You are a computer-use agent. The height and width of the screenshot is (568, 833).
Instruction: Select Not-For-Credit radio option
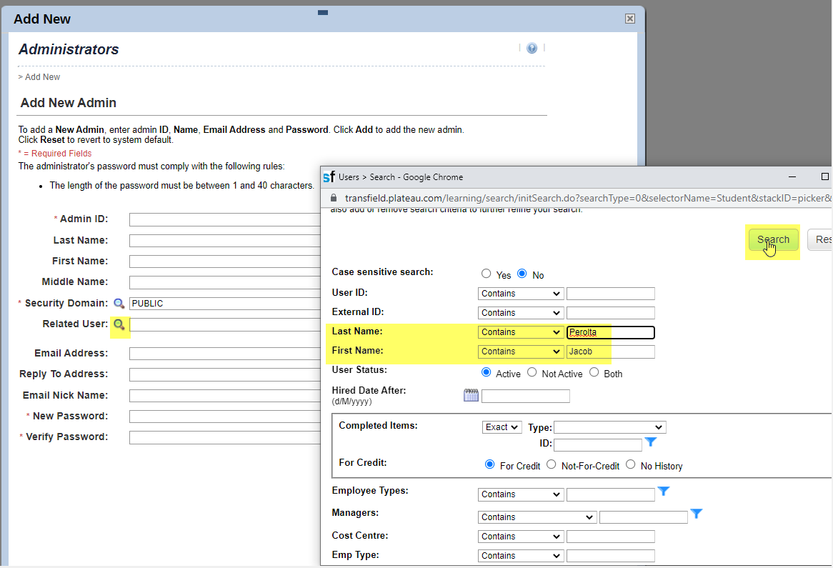(552, 464)
